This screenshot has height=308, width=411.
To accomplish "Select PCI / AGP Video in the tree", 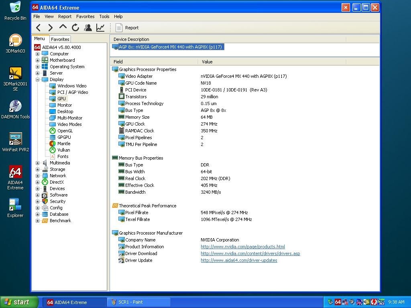I will coord(73,92).
